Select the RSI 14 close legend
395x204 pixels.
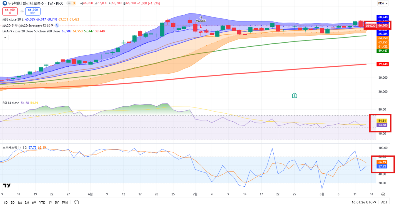coord(11,103)
